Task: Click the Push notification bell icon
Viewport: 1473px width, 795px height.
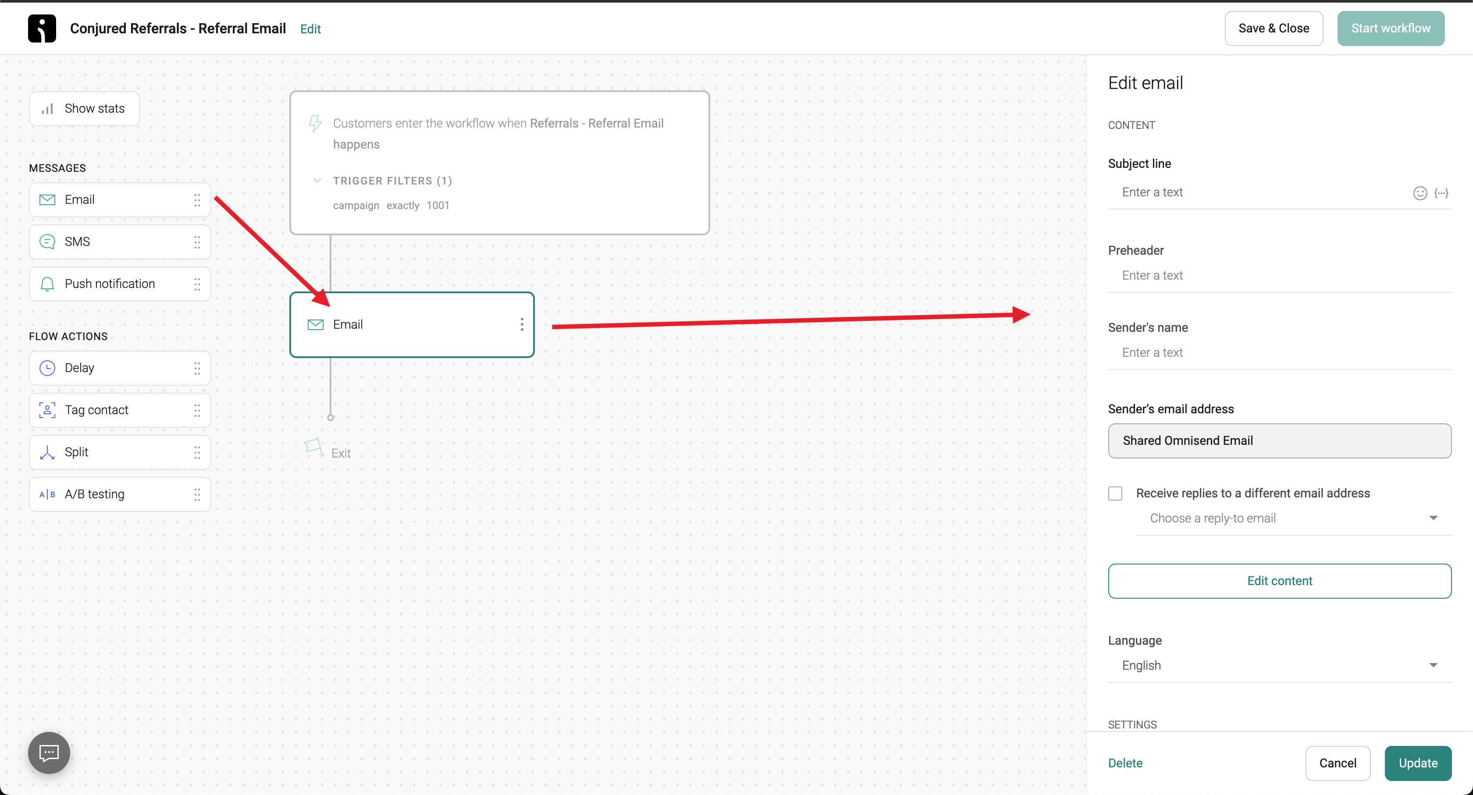Action: [47, 284]
